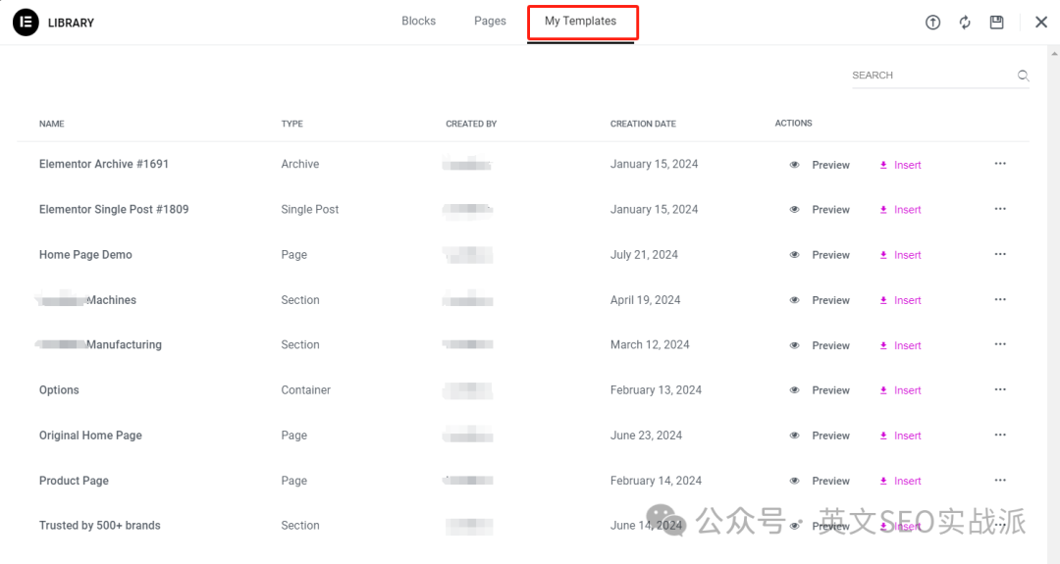Preview the Manufacturing section template
Viewport: 1060px width, 564px height.
pyautogui.click(x=830, y=345)
